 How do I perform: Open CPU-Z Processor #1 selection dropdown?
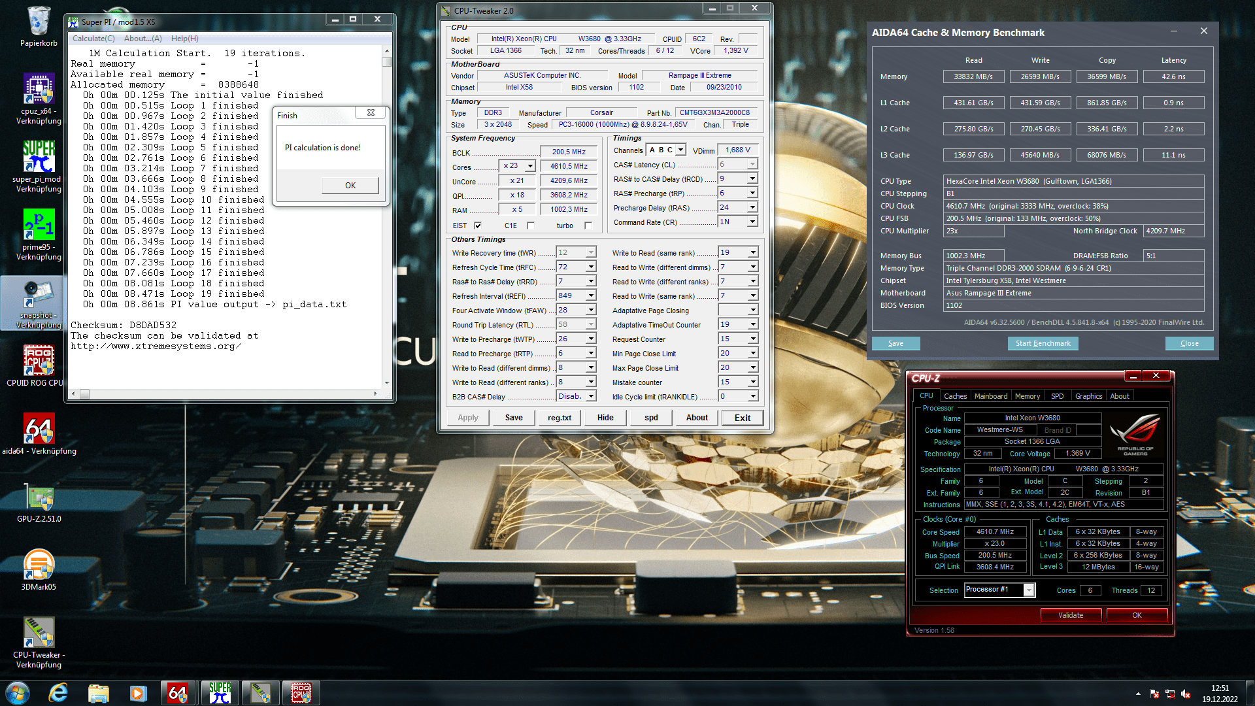click(x=1029, y=590)
